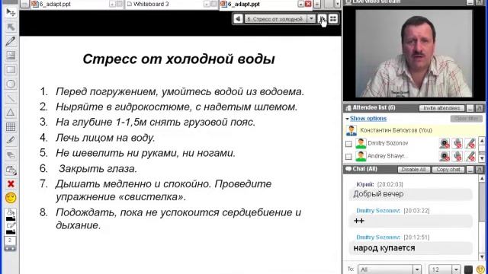This screenshot has width=488, height=274.
Task: Check the box next to Andrey Shavyr
Action: click(348, 157)
